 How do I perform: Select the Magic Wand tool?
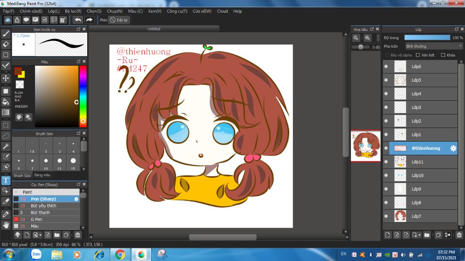pyautogui.click(x=5, y=146)
